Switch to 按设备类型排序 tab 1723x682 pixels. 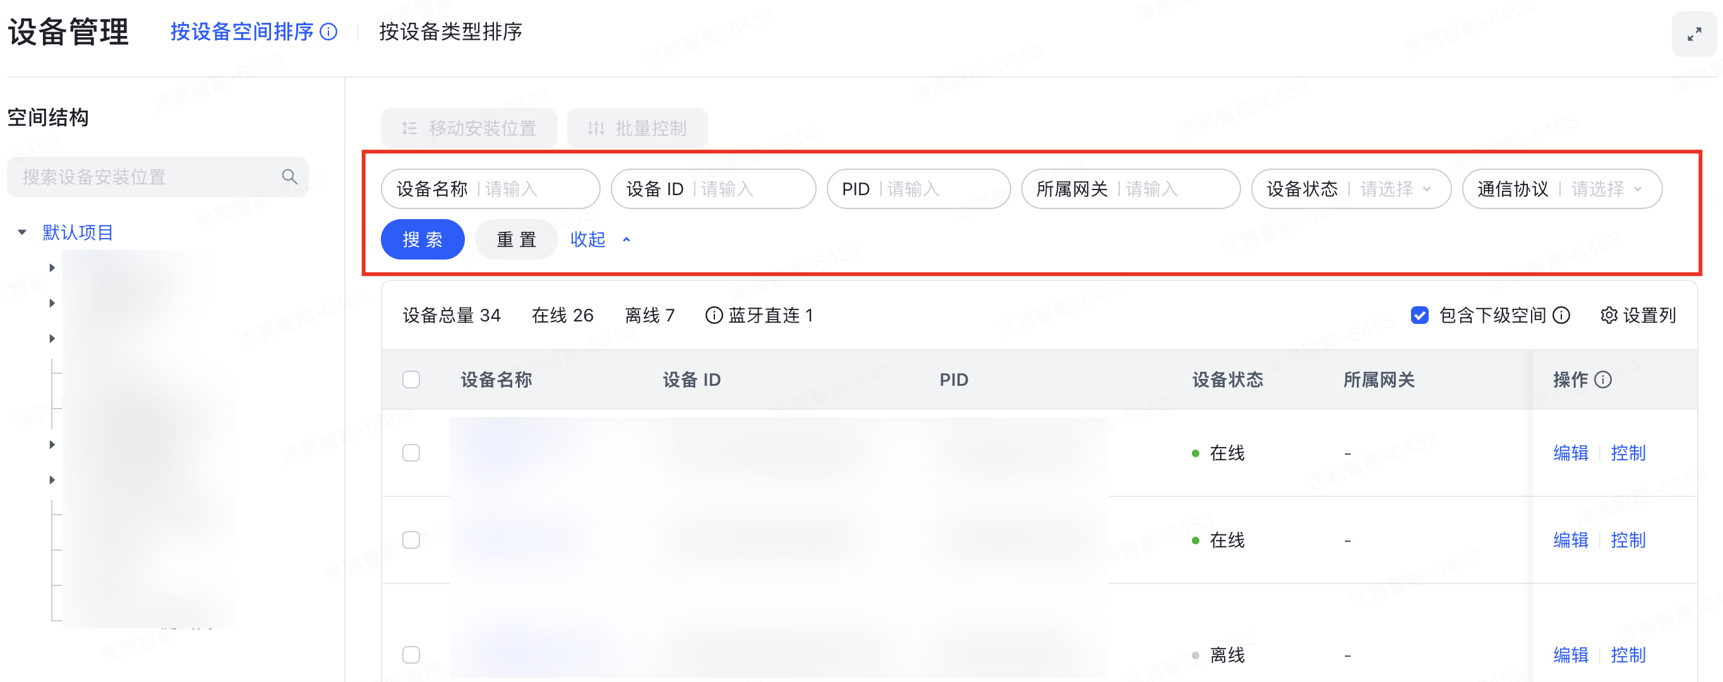(x=450, y=32)
